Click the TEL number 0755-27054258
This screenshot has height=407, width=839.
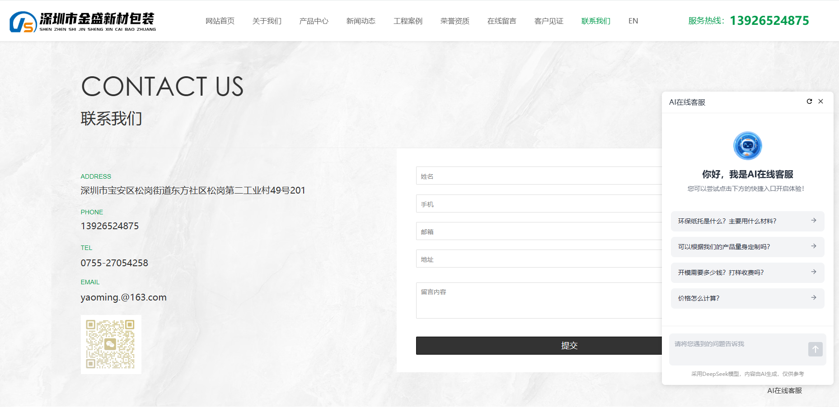coord(114,263)
